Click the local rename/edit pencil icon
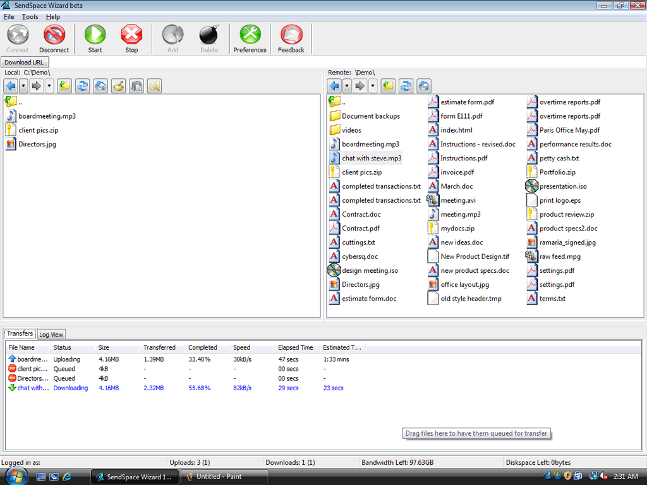Screen dimensions: 647x485 coord(118,86)
